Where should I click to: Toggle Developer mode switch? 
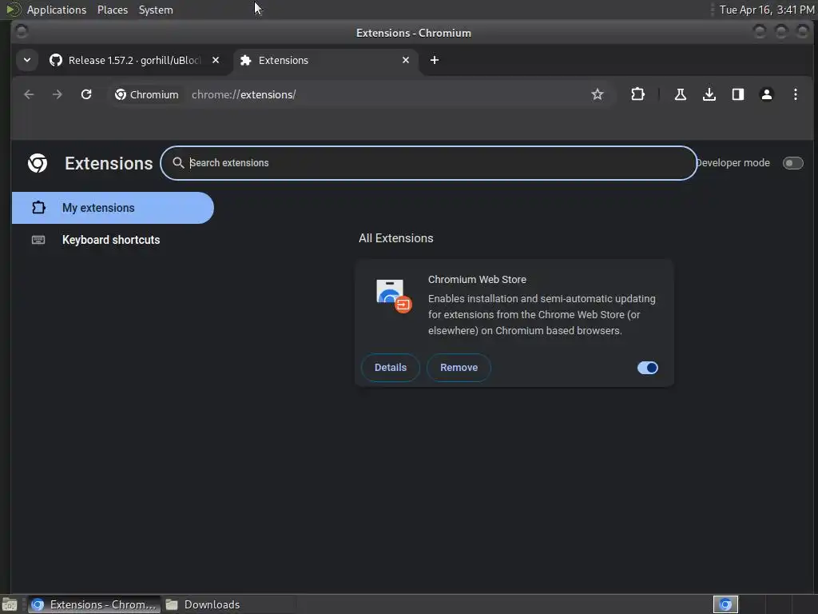pyautogui.click(x=792, y=163)
